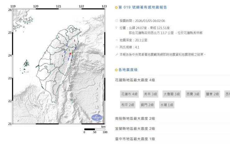Click the clock icon beside 發震時間
This screenshot has height=151, width=230.
117,21
